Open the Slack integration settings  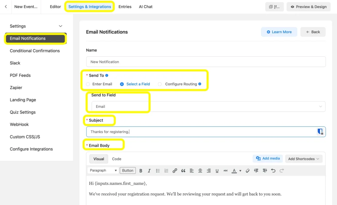pyautogui.click(x=15, y=63)
